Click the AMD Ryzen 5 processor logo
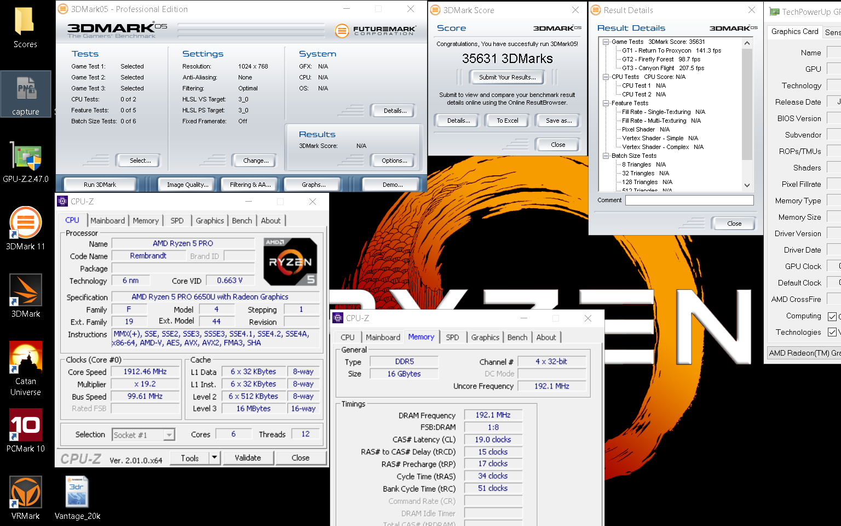This screenshot has width=841, height=526. 290,262
